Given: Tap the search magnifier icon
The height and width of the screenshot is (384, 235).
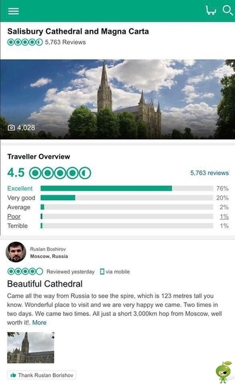Looking at the screenshot, I should [227, 10].
